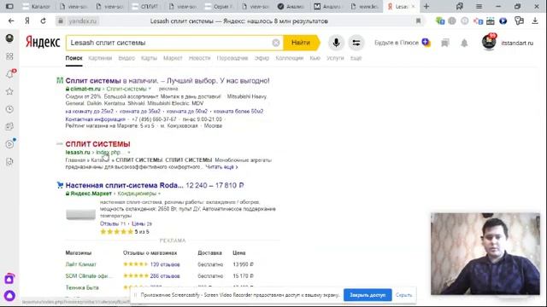
Task: Click the Яндекс logo
Action: (43, 43)
